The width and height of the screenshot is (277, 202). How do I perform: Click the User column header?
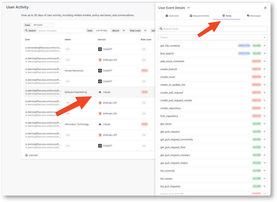coord(27,39)
